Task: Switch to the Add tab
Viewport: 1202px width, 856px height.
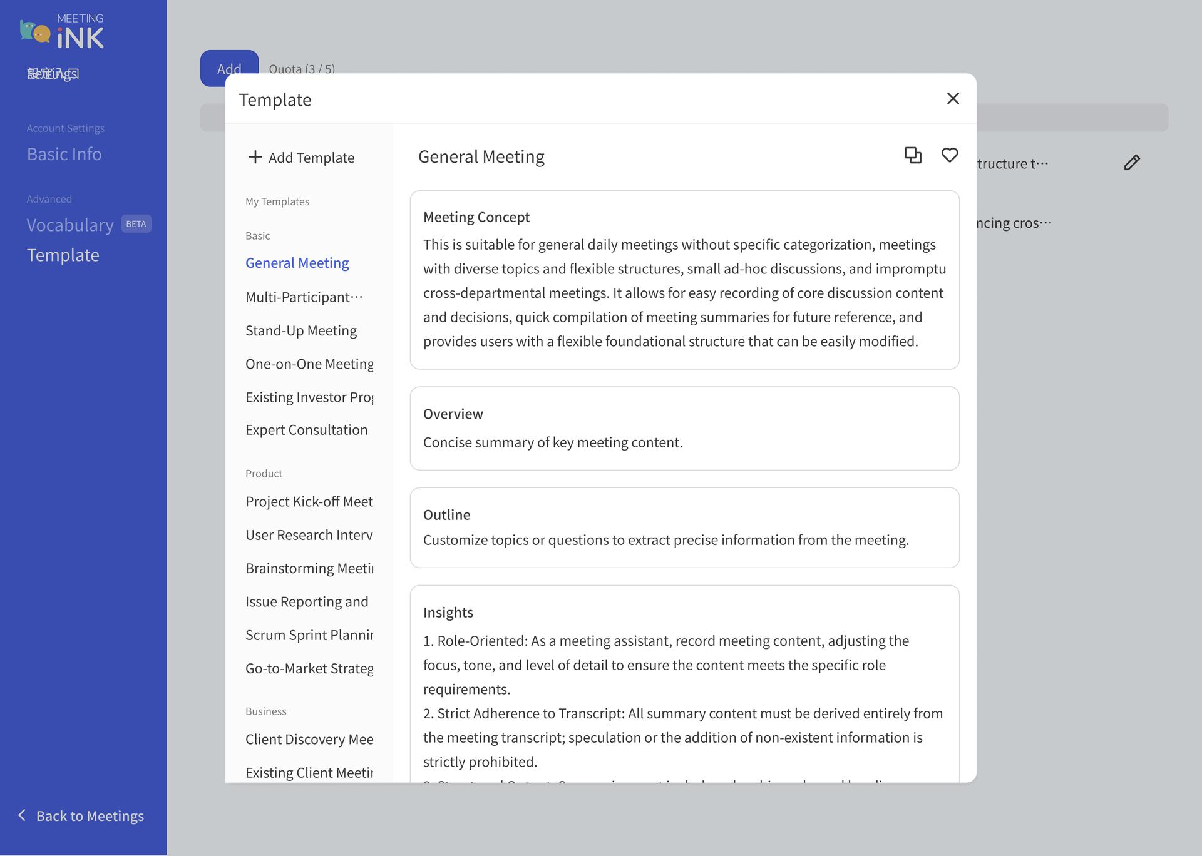Action: [x=229, y=69]
